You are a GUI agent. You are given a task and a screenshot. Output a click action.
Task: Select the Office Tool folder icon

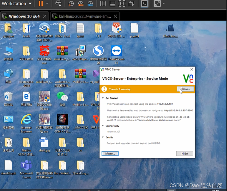(x=62, y=30)
